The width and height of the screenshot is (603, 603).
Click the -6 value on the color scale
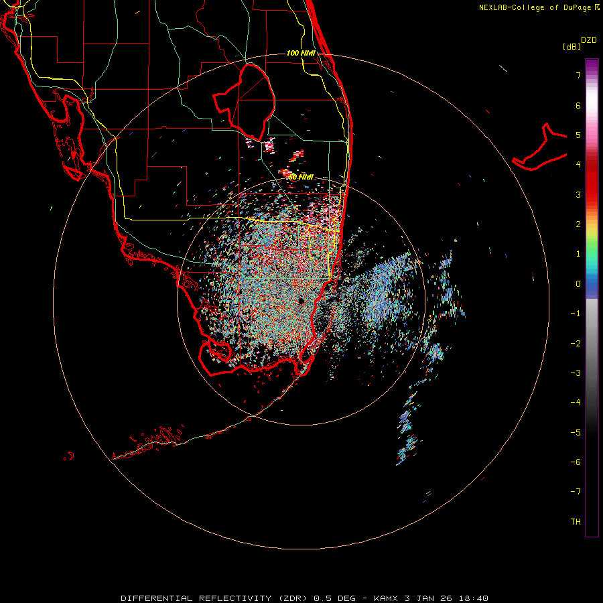point(576,462)
